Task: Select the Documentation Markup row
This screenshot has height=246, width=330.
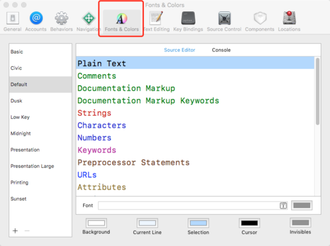Action: 195,88
